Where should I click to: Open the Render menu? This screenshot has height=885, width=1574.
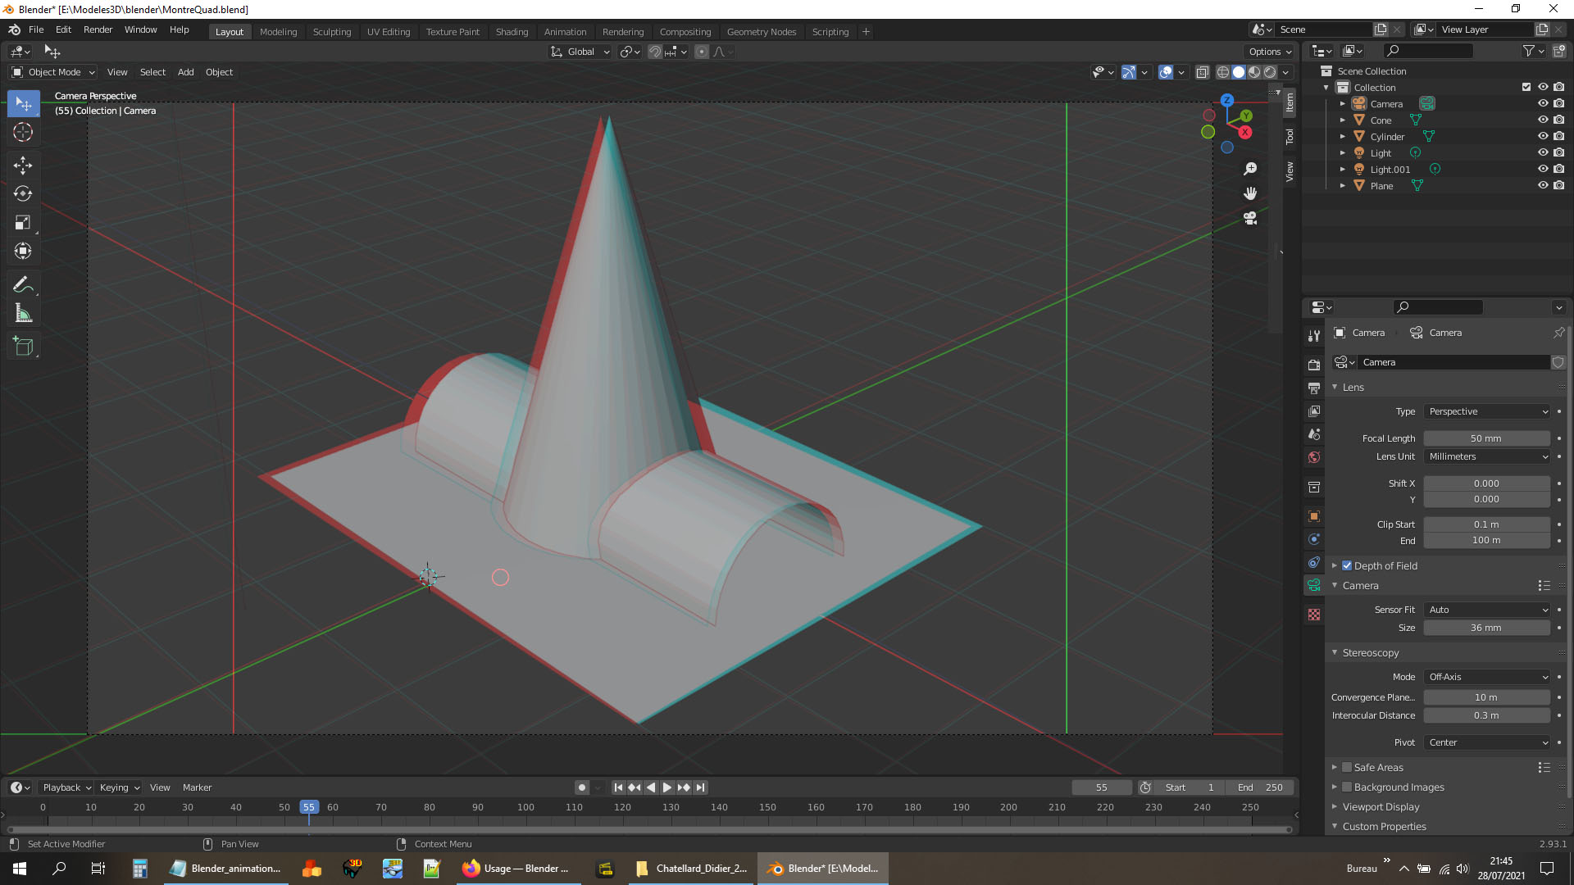point(98,29)
